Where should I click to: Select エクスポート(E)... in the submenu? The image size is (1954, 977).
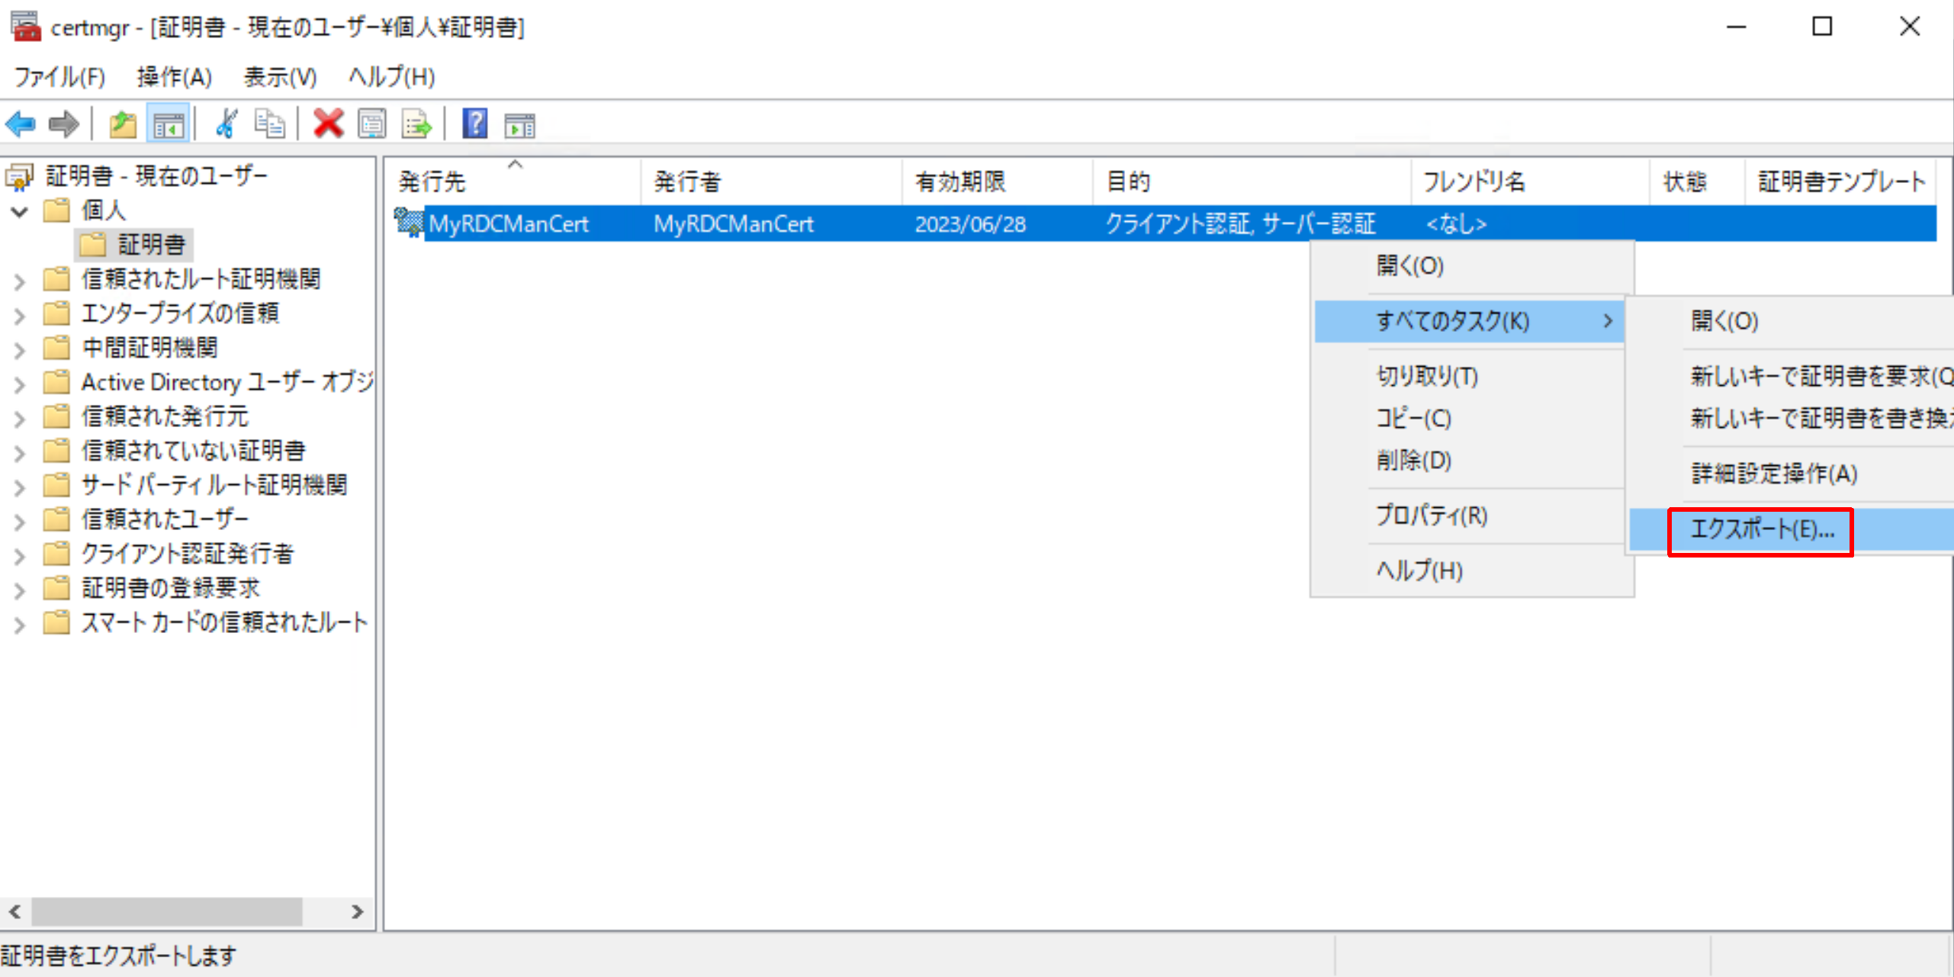click(1762, 529)
